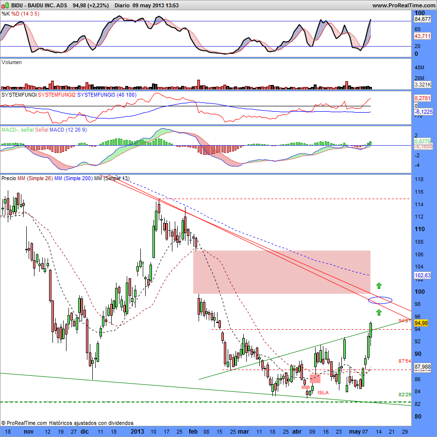Select the blue SYSTEMFUNGI3 label

coord(96,95)
